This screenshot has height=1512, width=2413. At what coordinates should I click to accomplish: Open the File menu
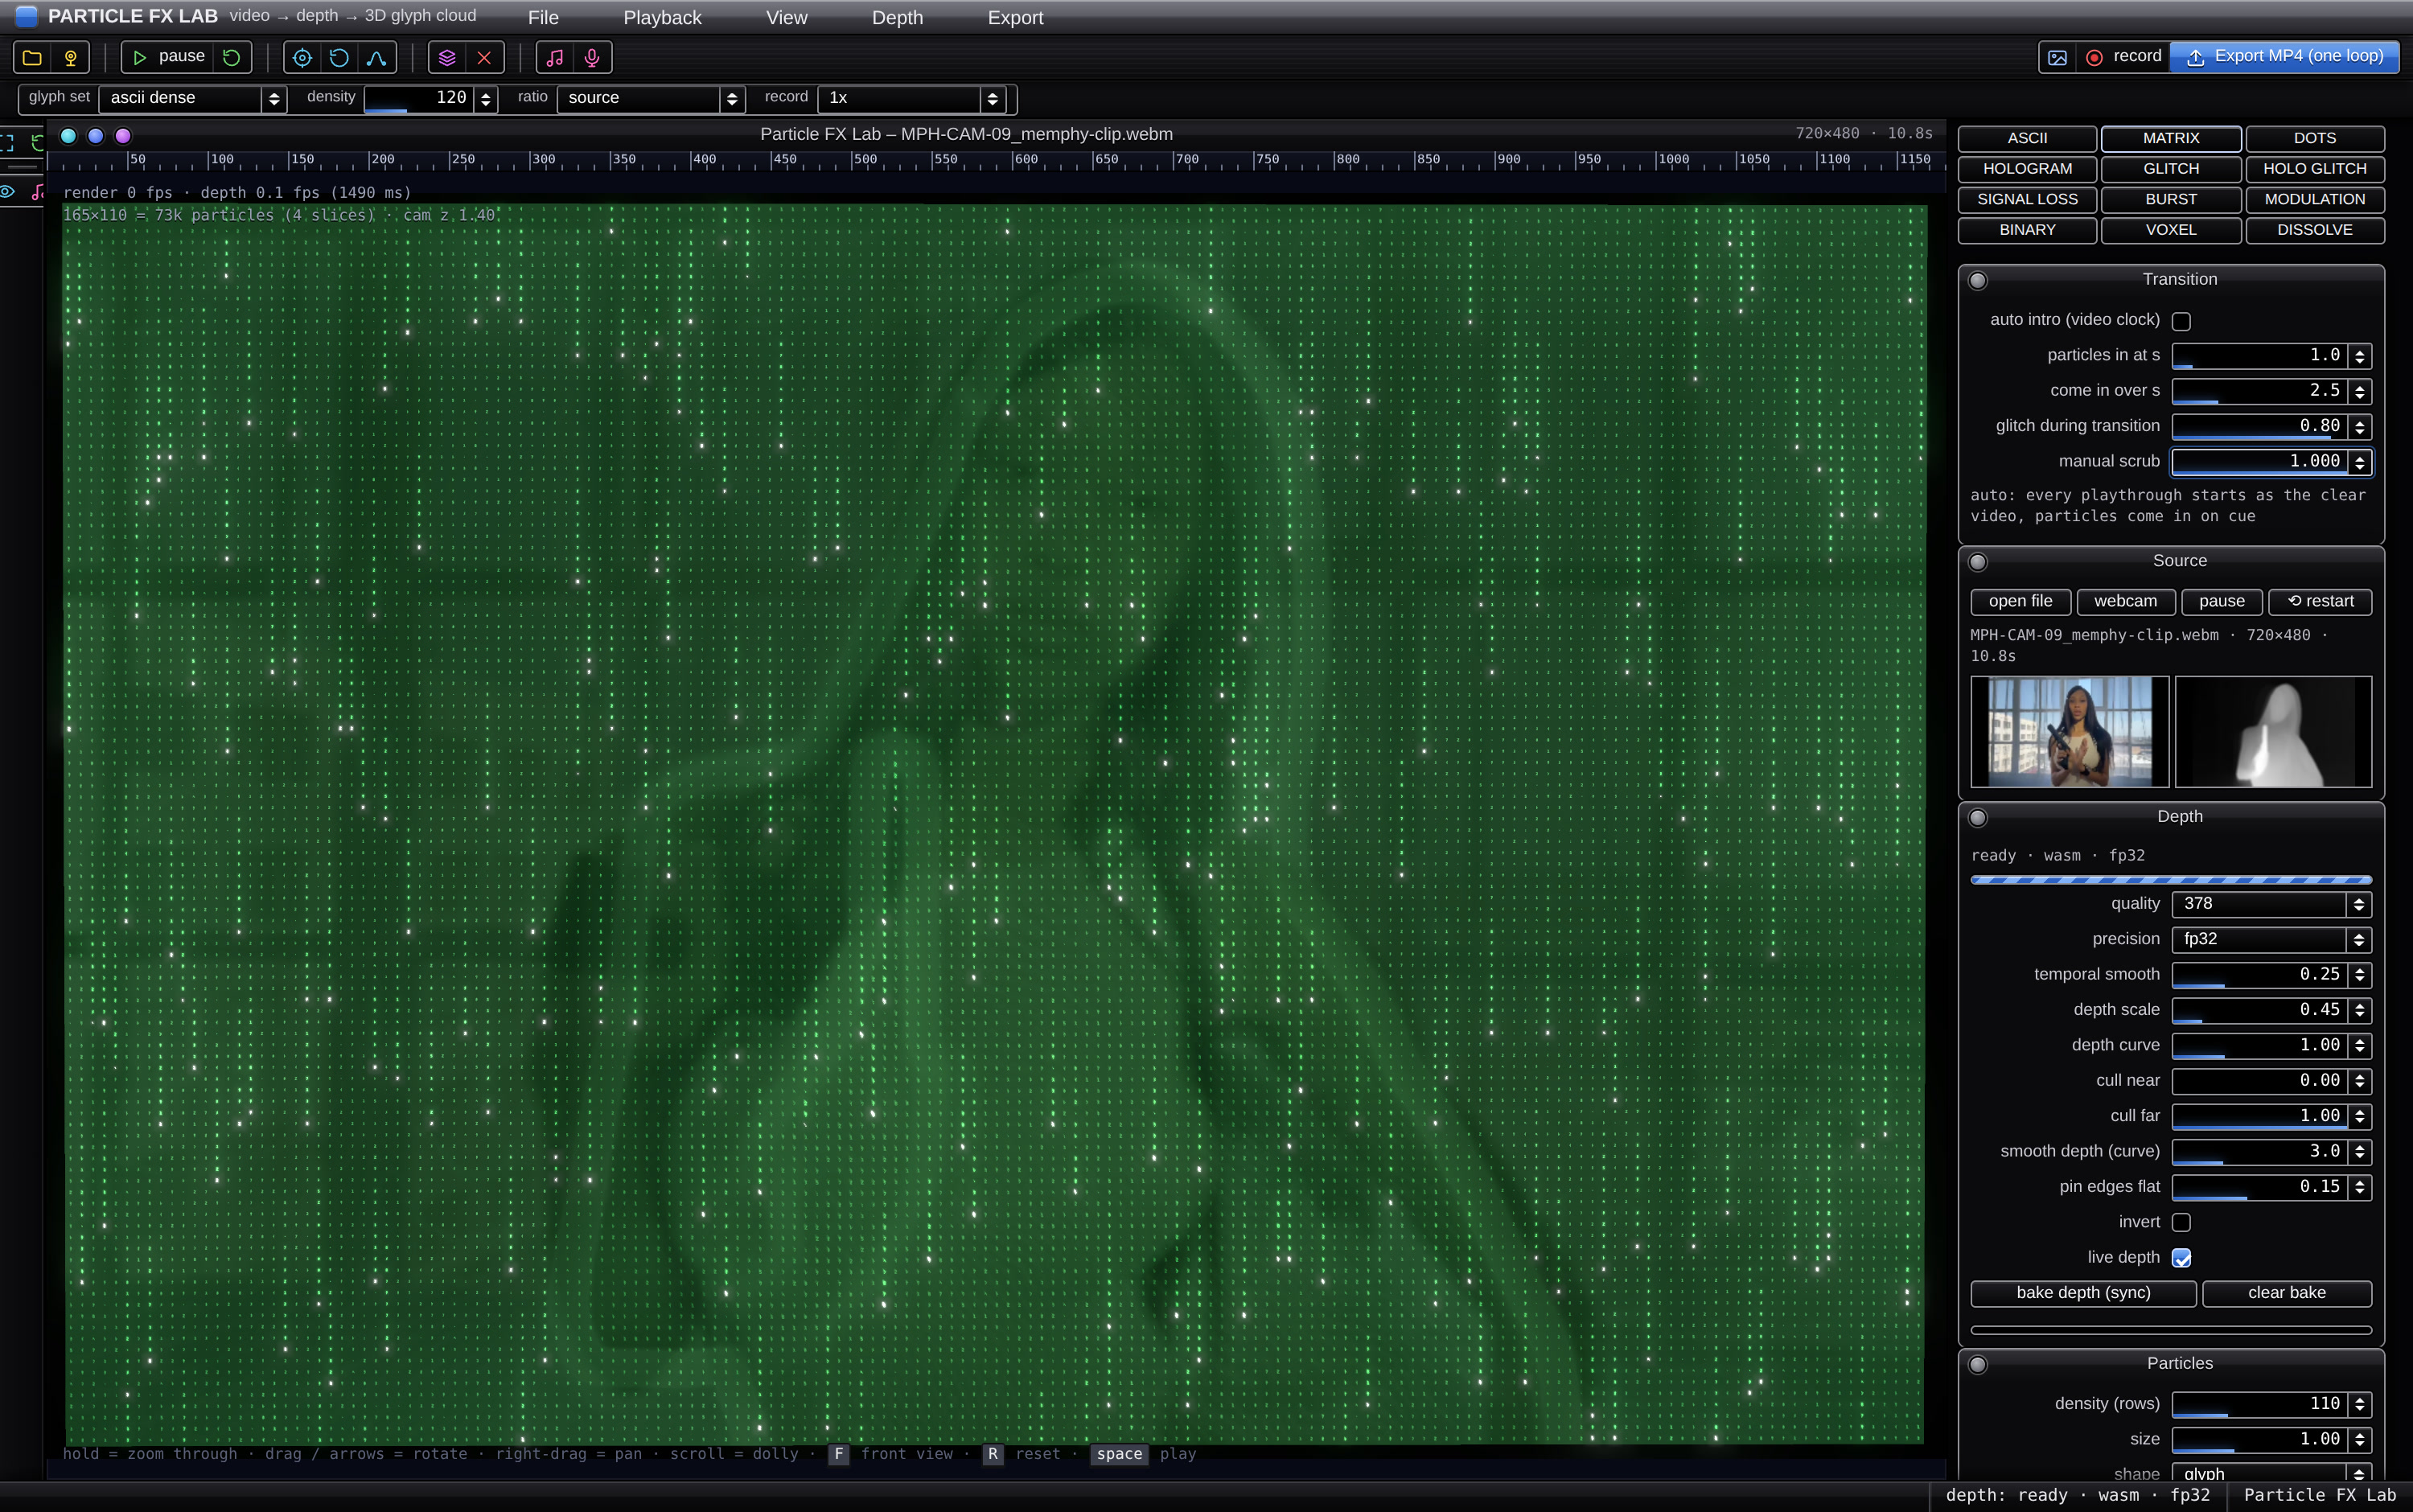(543, 17)
